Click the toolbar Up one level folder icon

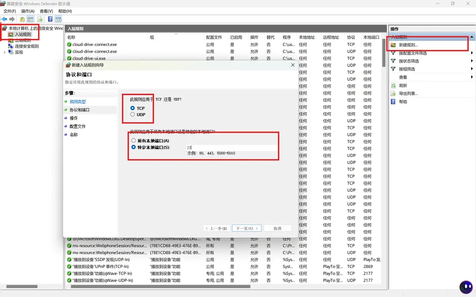tap(22, 19)
